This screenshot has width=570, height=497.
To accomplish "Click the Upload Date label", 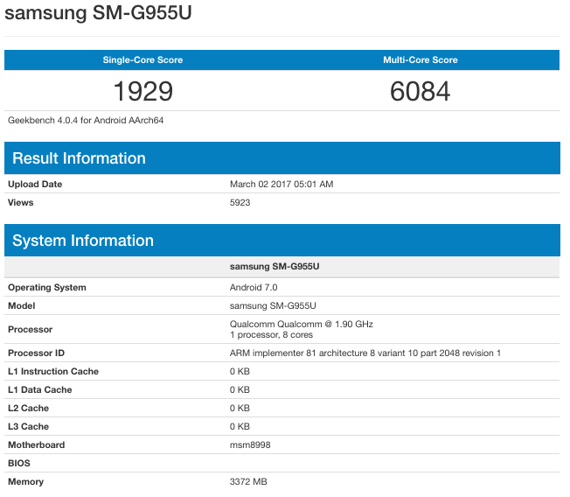I will point(35,184).
